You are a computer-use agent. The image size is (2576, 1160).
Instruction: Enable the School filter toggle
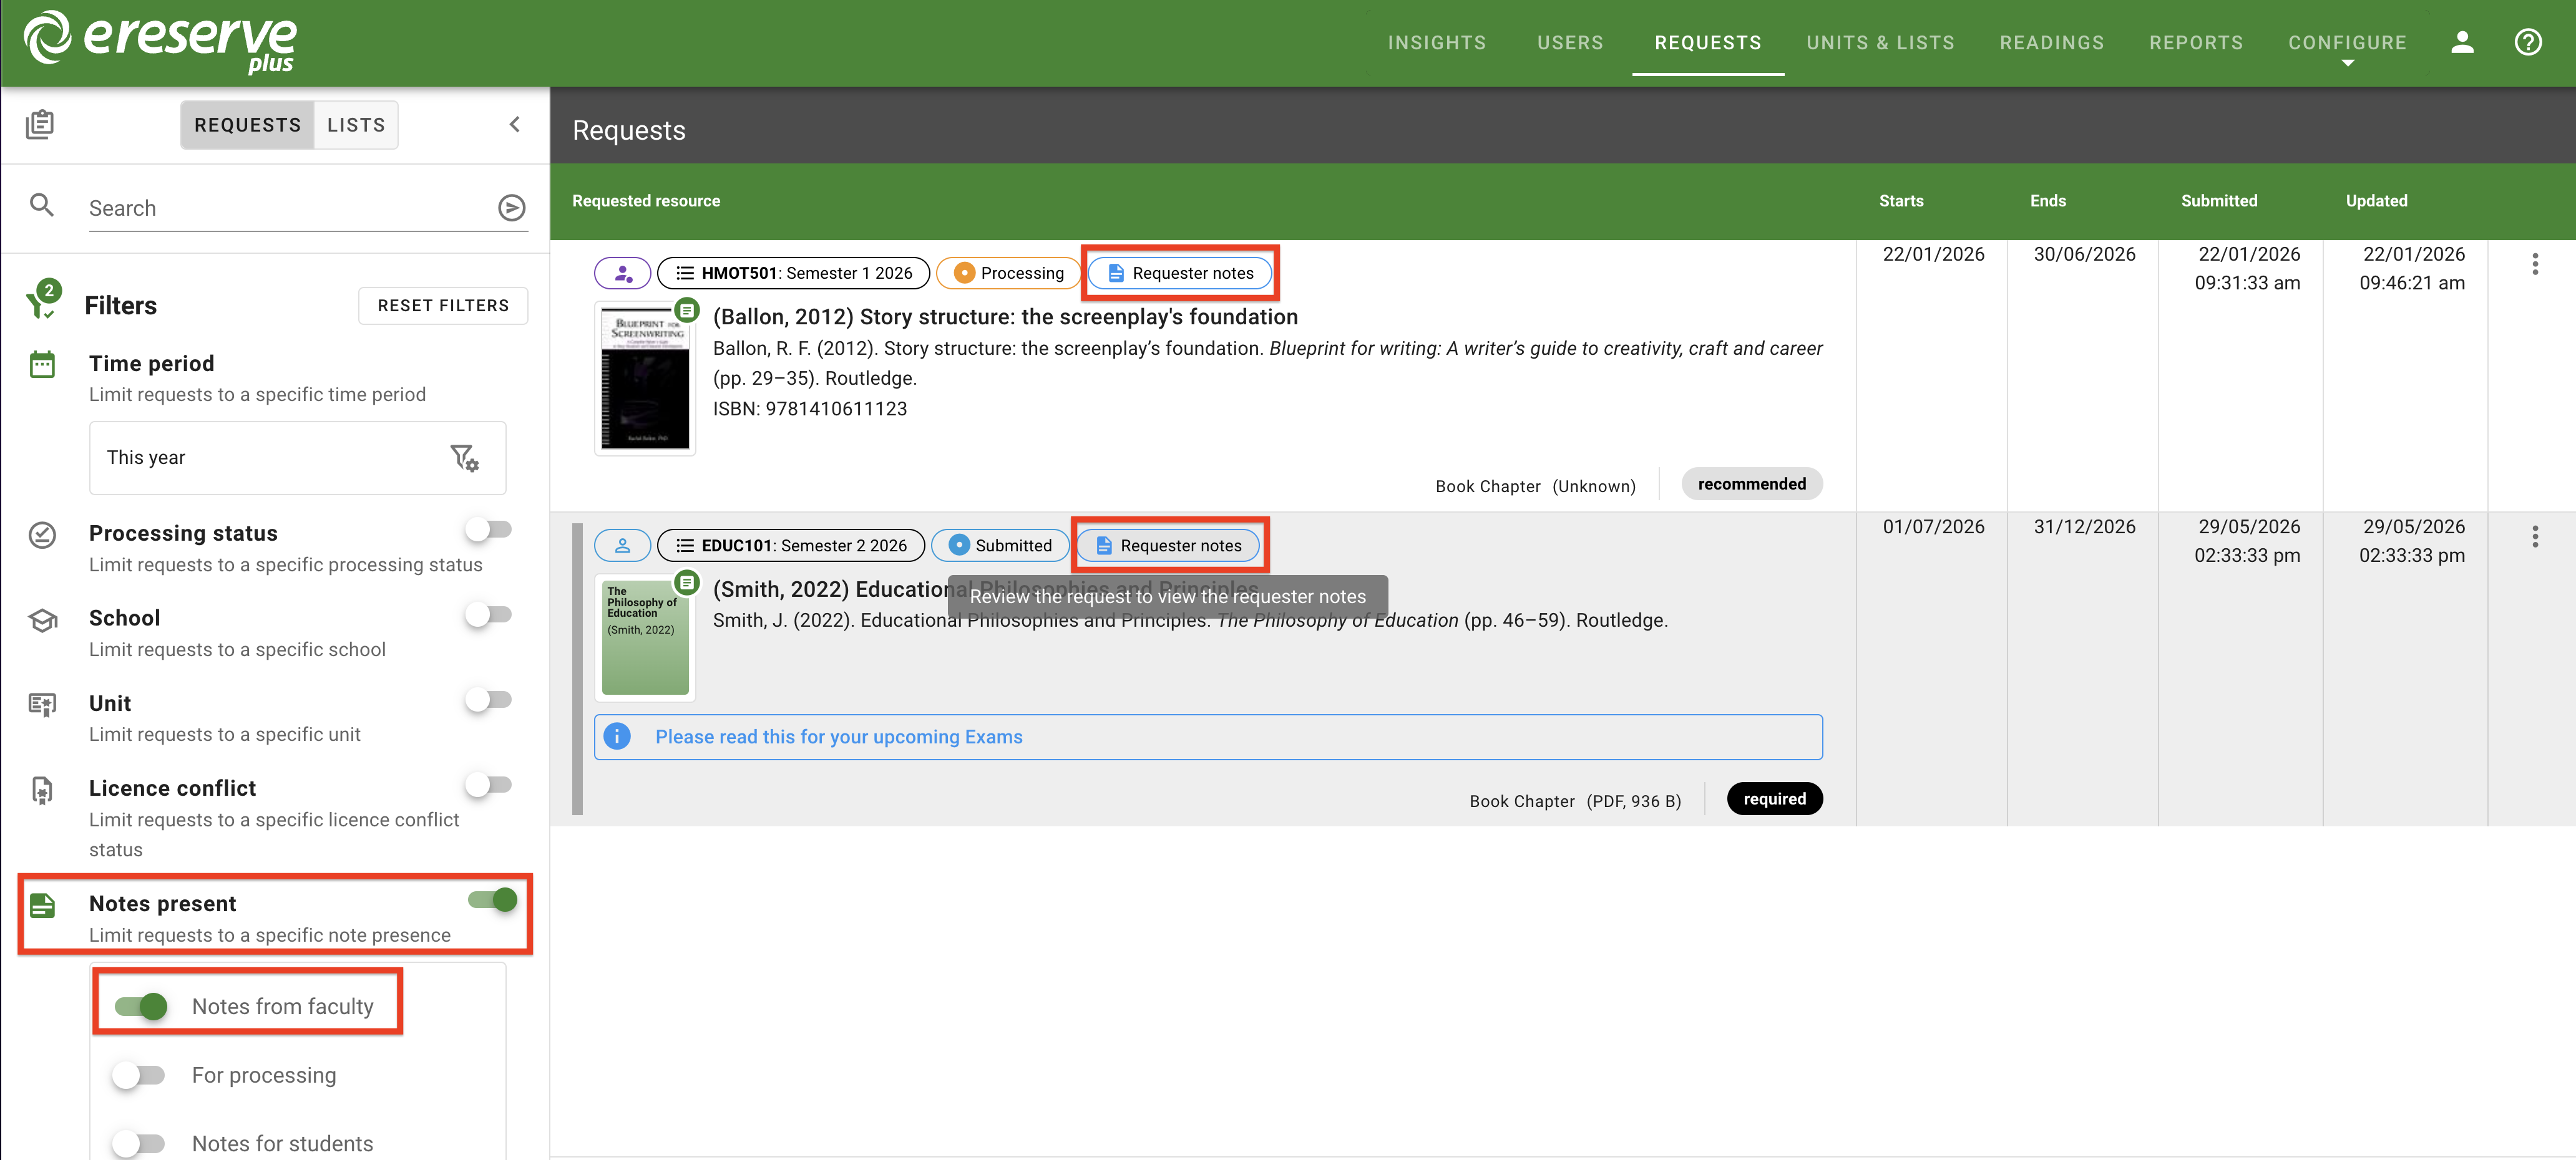[x=489, y=614]
